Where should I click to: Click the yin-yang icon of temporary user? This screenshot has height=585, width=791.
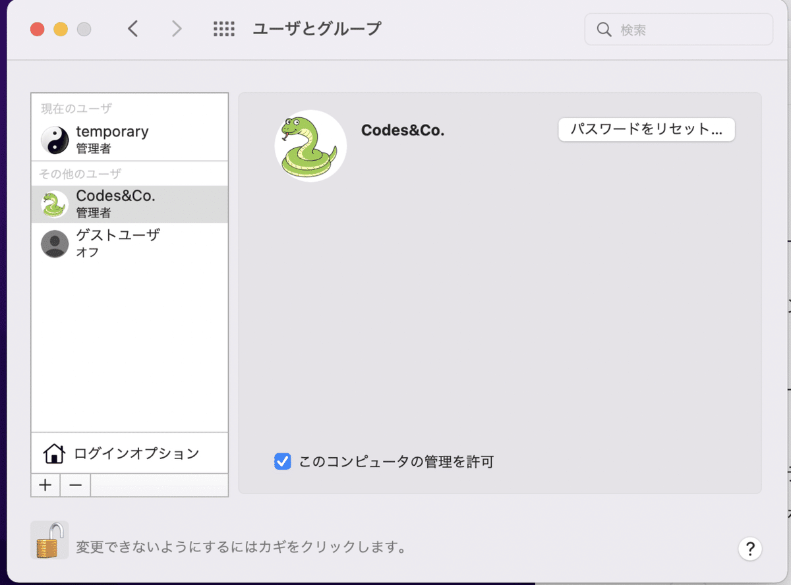(54, 139)
